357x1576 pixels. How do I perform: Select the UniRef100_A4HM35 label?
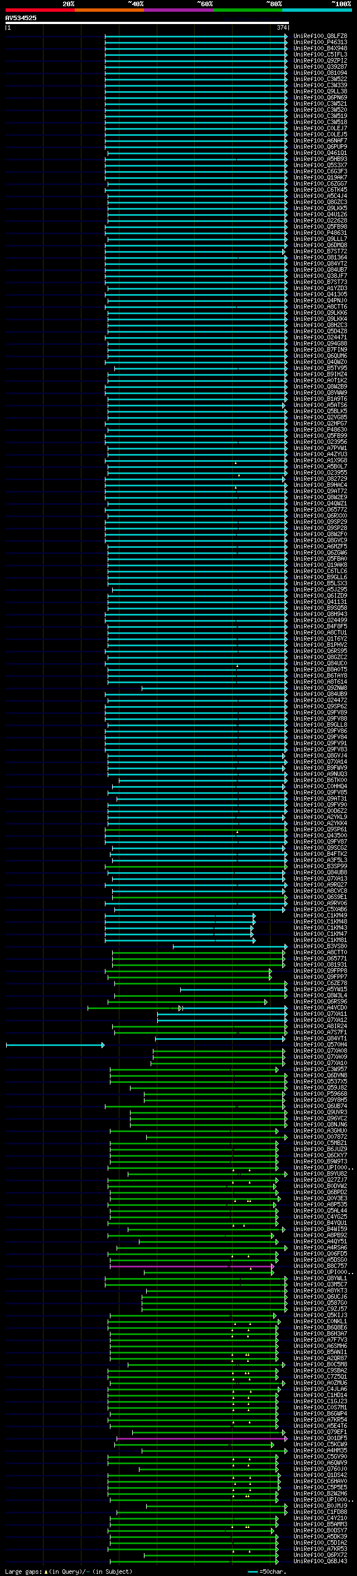tap(320, 1450)
